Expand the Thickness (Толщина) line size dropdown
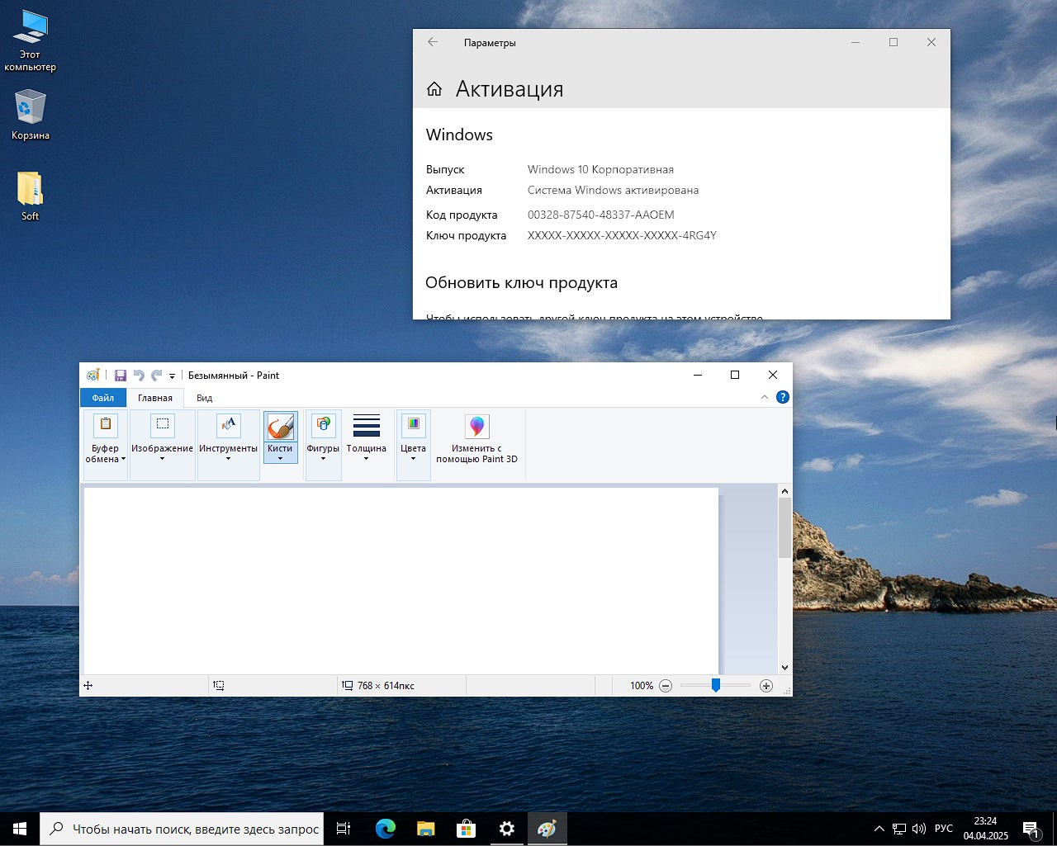1057x846 pixels. (x=366, y=454)
